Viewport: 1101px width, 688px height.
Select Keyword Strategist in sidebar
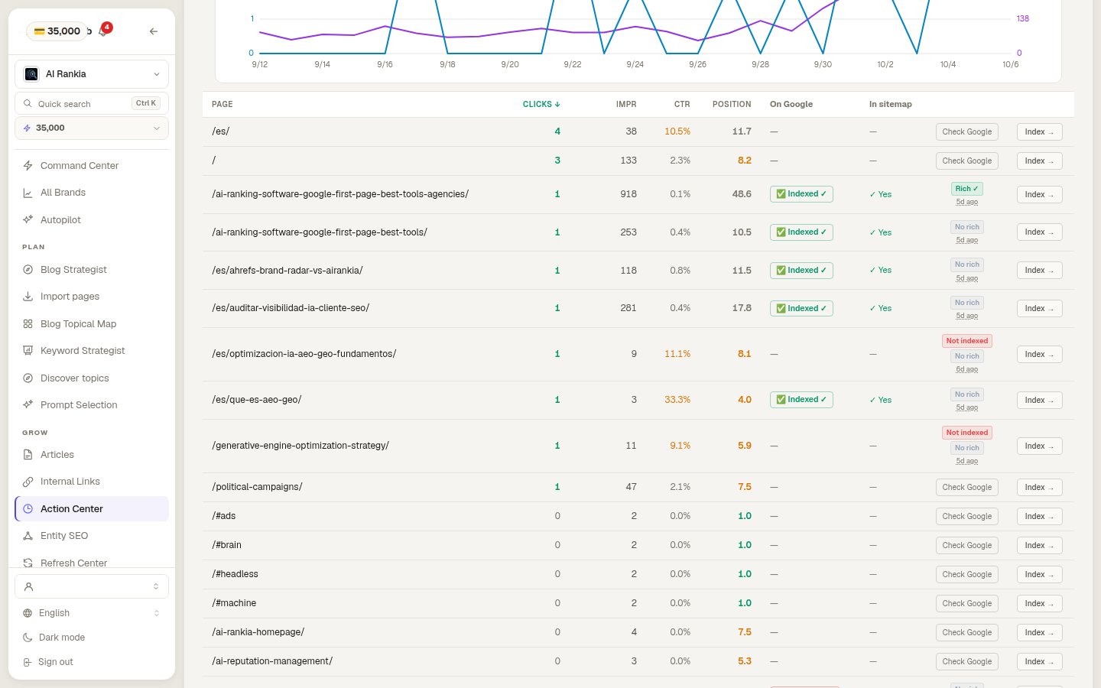[x=92, y=351]
